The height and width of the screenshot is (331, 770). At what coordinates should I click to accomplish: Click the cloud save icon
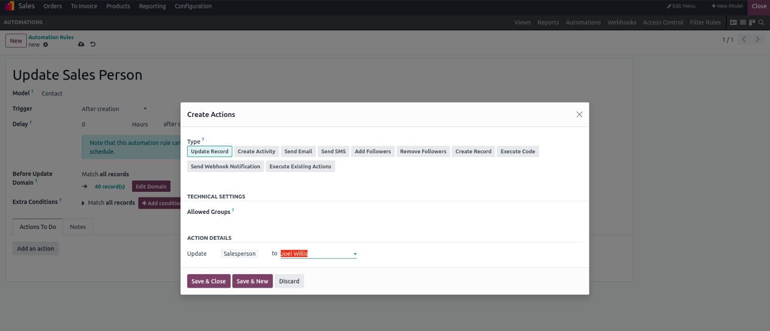point(81,44)
